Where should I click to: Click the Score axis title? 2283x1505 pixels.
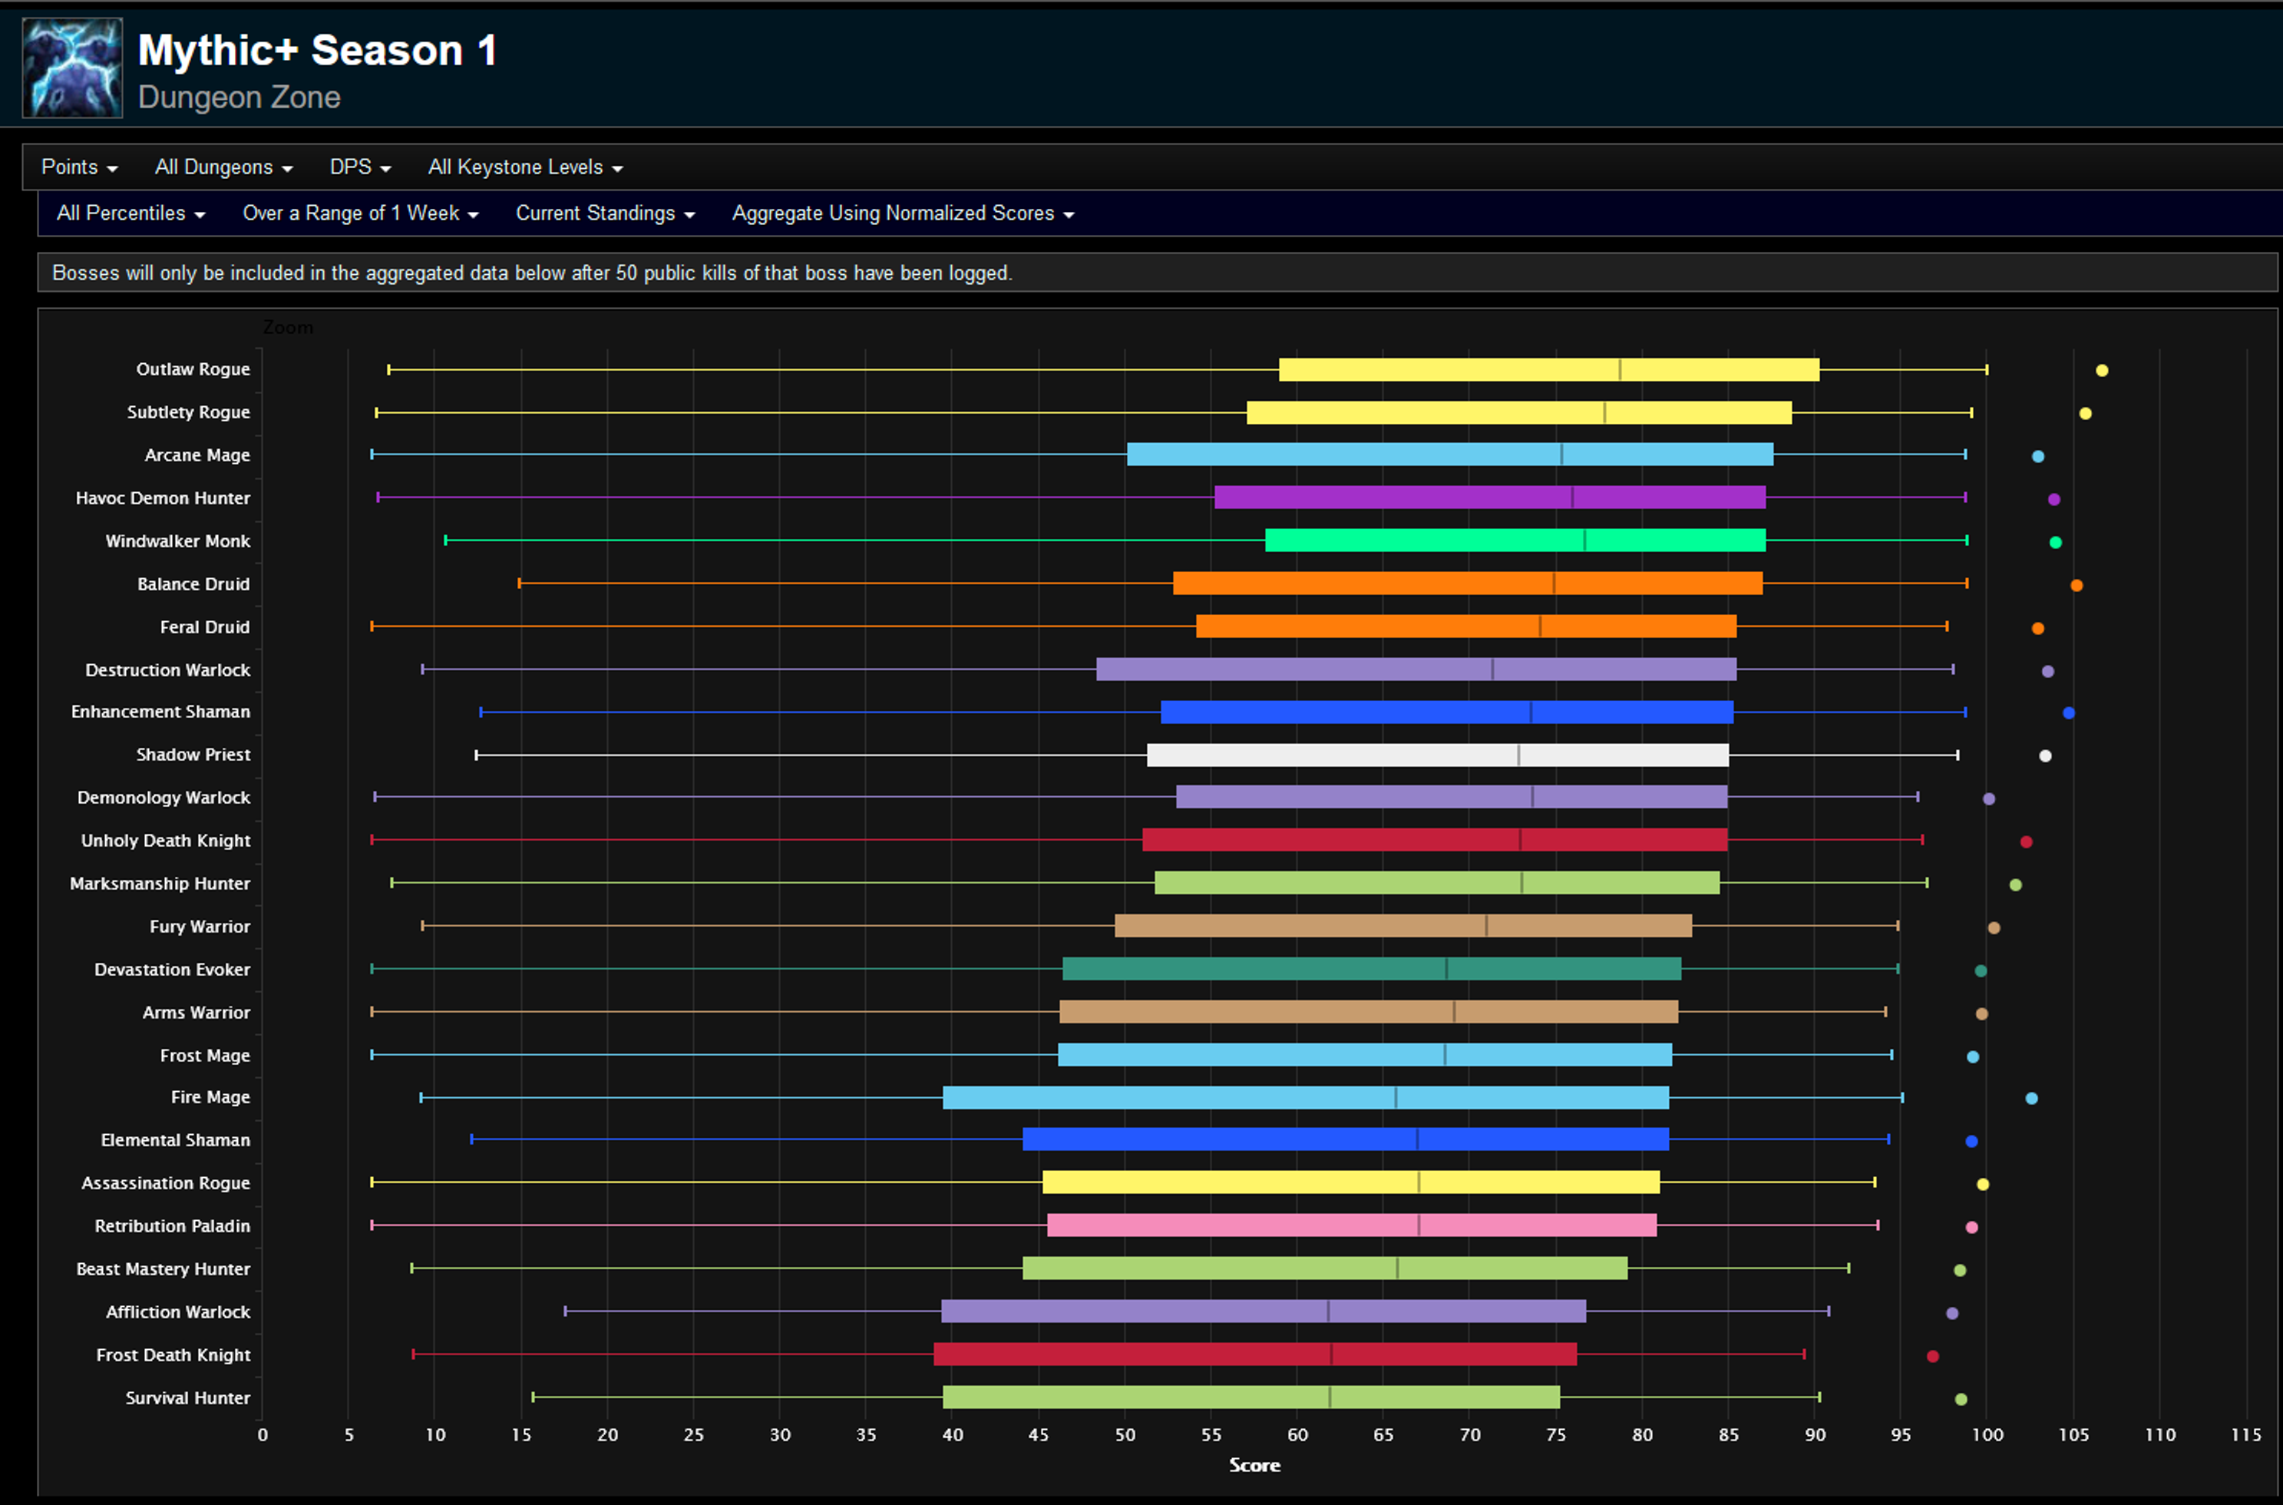coord(1254,1466)
